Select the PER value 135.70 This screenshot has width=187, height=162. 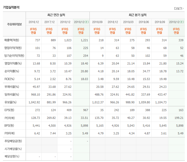[x=99, y=118]
